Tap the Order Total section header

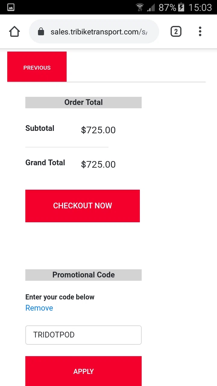83,103
